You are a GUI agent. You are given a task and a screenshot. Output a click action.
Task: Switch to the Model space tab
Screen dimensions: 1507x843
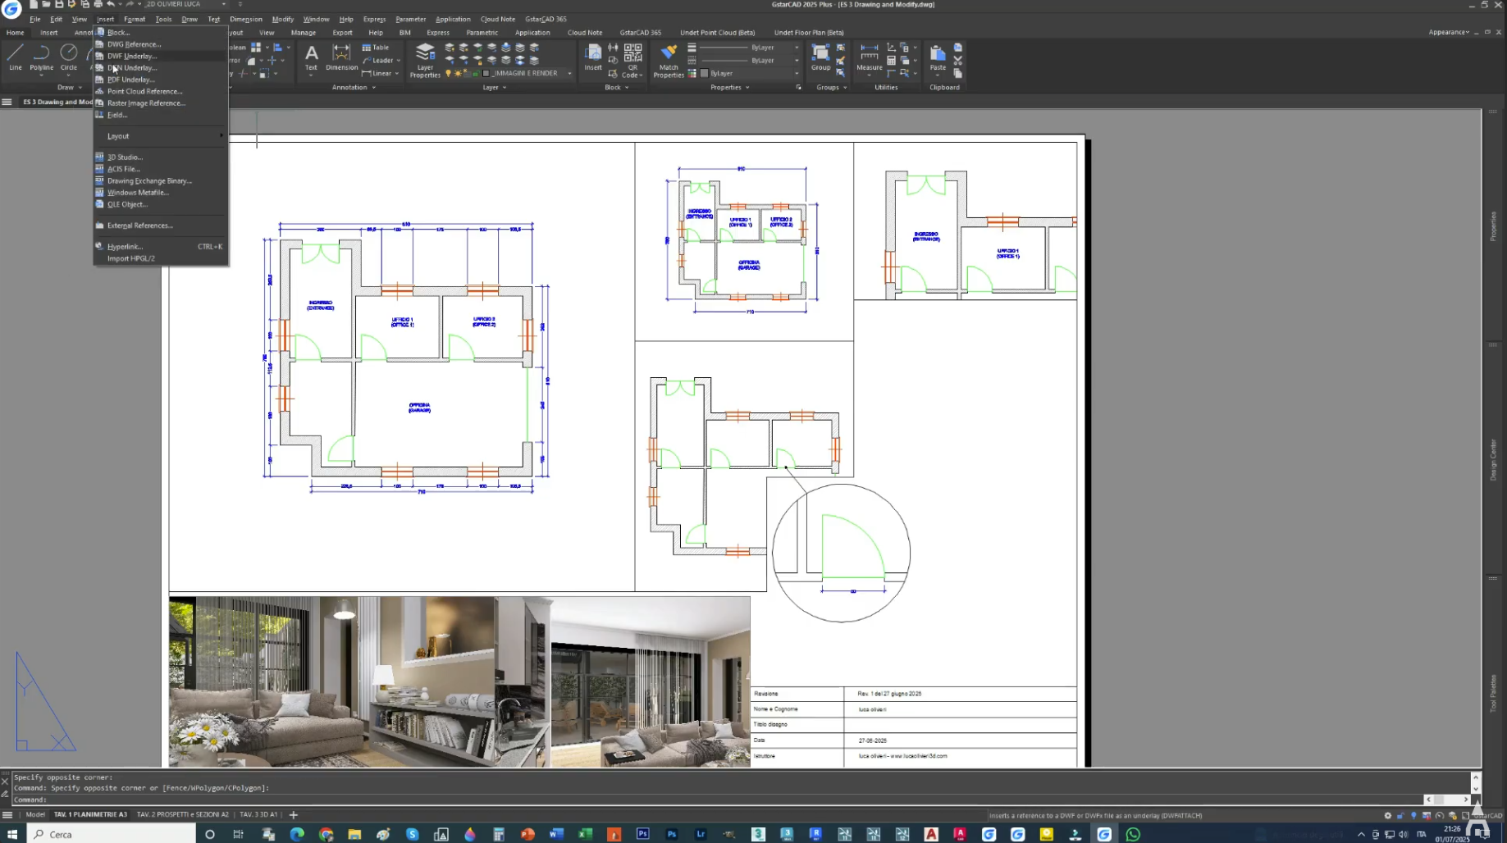(x=35, y=814)
